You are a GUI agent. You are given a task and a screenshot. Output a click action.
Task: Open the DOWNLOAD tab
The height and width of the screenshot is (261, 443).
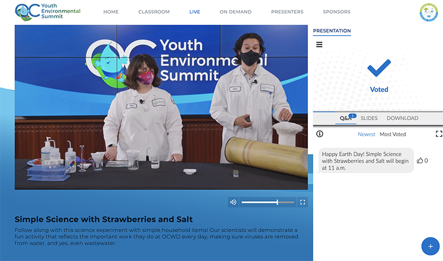click(403, 118)
